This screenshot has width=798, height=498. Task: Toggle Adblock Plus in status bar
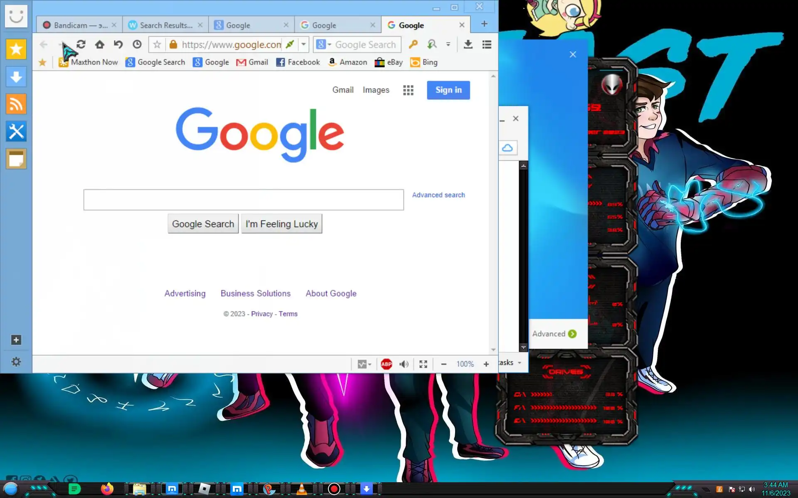tap(386, 364)
